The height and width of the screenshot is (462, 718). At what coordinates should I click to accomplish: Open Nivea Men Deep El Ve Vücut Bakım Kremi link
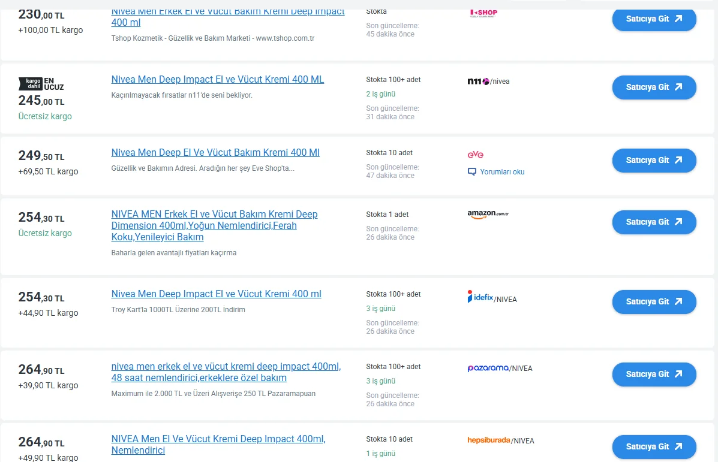click(x=215, y=152)
